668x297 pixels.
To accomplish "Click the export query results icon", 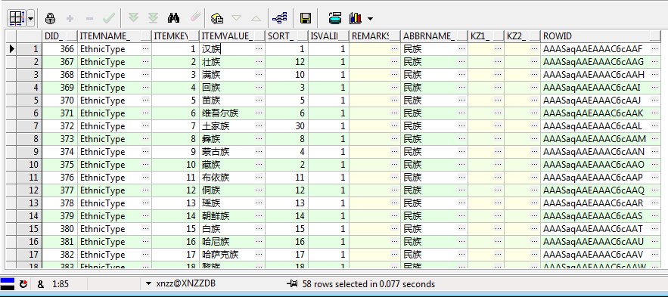I will click(x=217, y=18).
